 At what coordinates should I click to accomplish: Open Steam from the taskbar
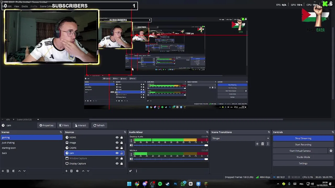pos(167,184)
